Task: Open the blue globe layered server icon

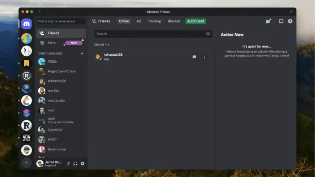Action: 27,88
